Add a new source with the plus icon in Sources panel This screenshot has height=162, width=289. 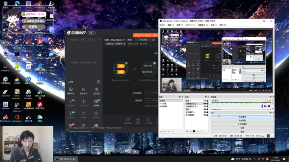pos(187,131)
